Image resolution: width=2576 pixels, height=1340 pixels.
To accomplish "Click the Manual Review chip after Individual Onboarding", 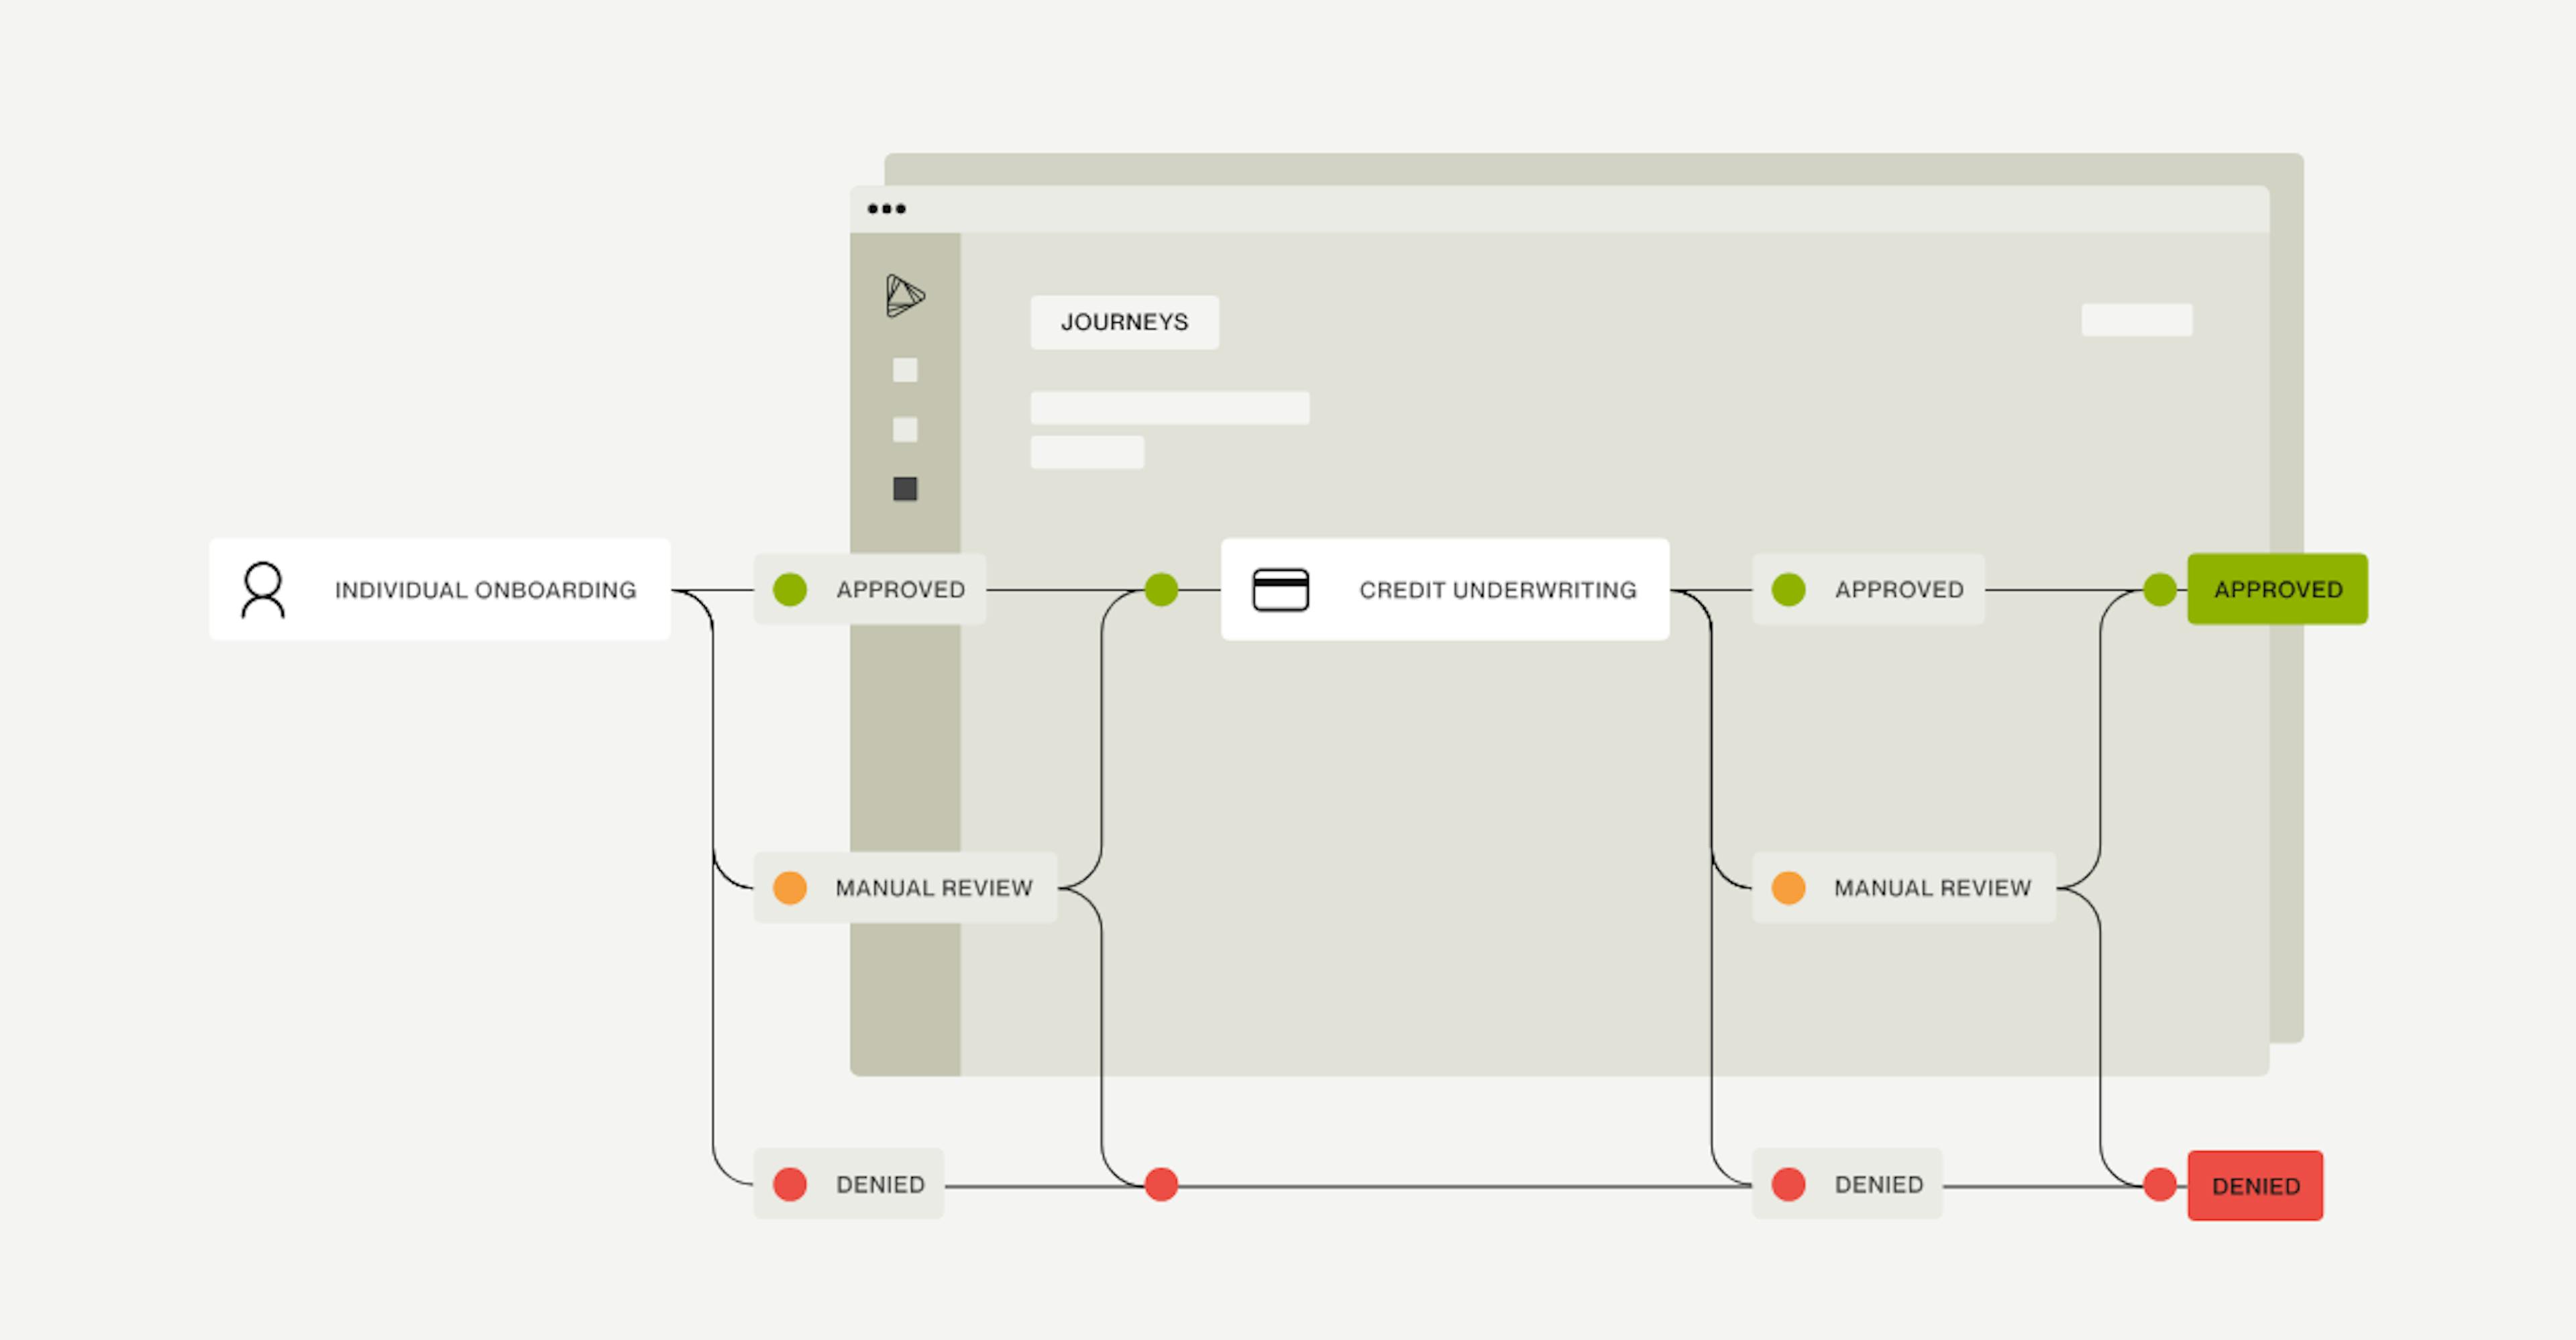I will [x=905, y=888].
